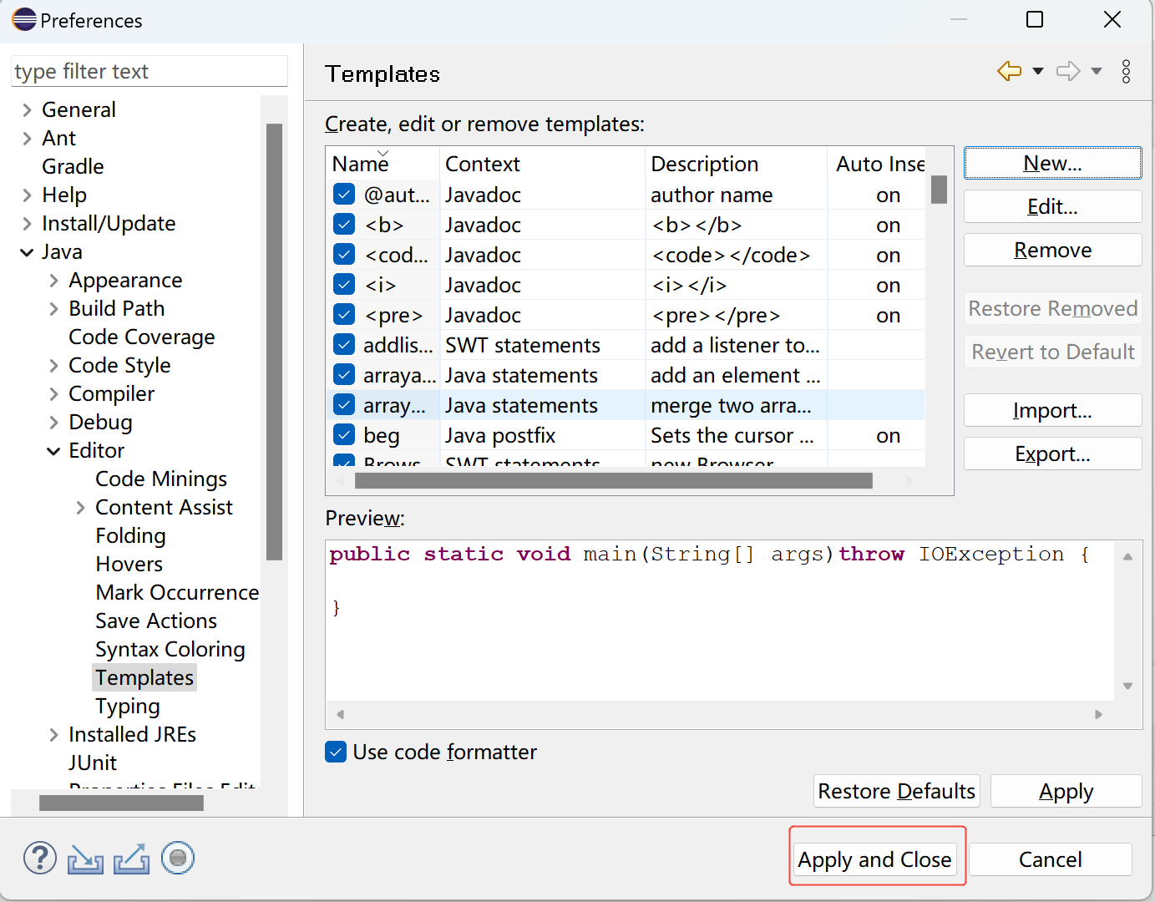
Task: Click the Preview pane scroll-down arrow
Action: tap(1127, 686)
